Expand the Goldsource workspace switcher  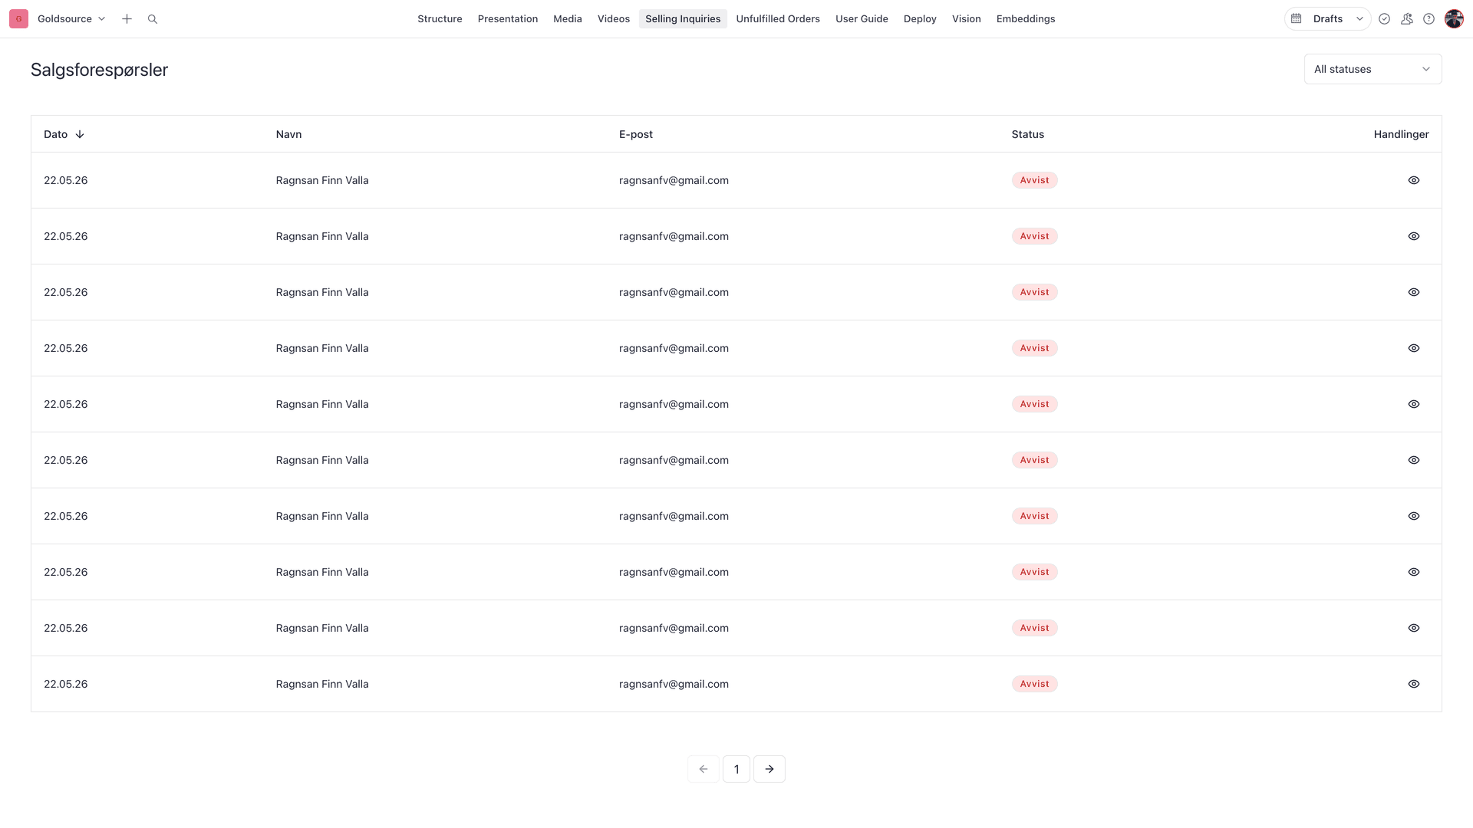click(x=71, y=18)
